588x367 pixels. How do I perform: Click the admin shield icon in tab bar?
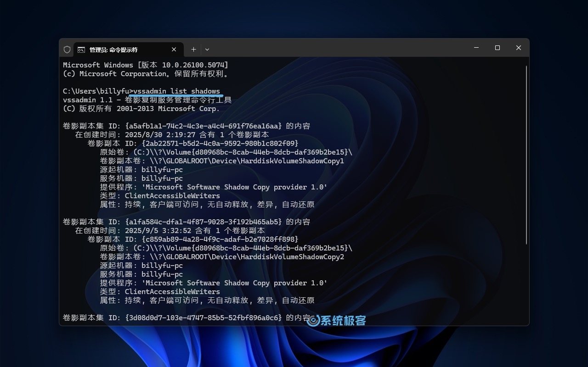coord(67,50)
